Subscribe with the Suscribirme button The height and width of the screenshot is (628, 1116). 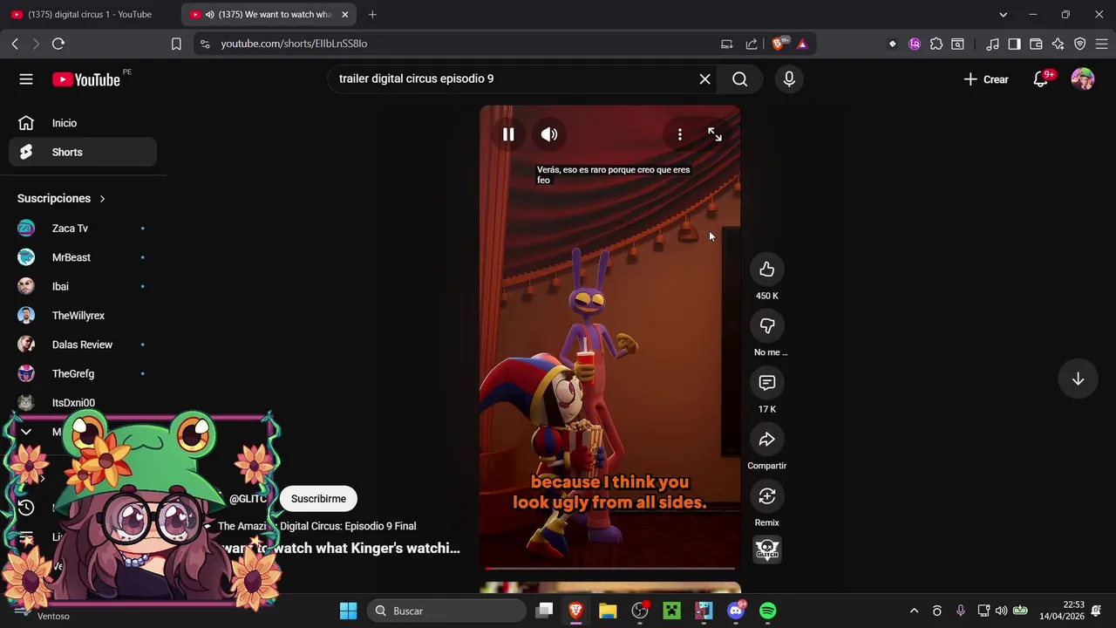pos(318,499)
